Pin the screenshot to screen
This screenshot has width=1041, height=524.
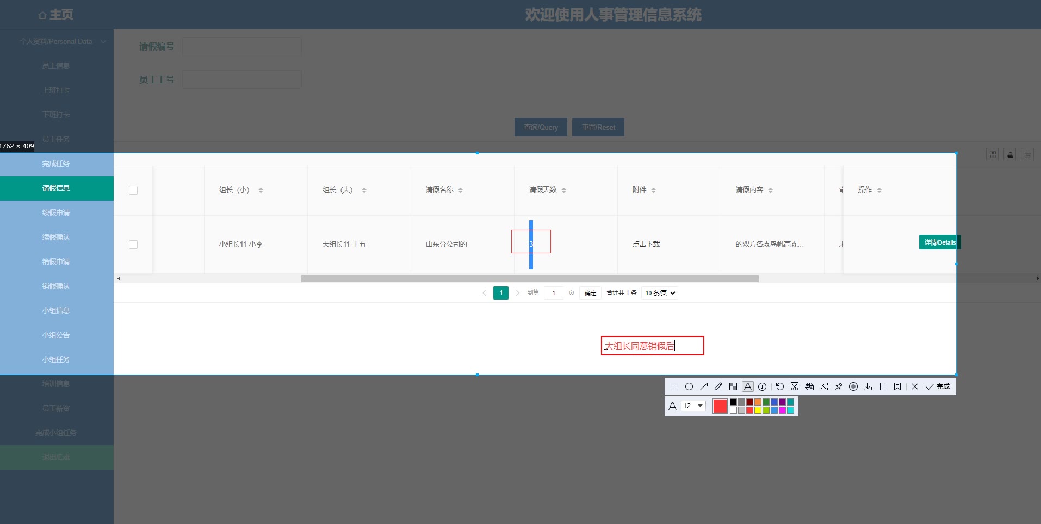tap(839, 386)
